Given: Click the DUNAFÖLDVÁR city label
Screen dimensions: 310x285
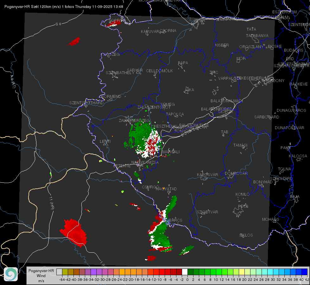Looking at the screenshot, I should pos(289,128).
